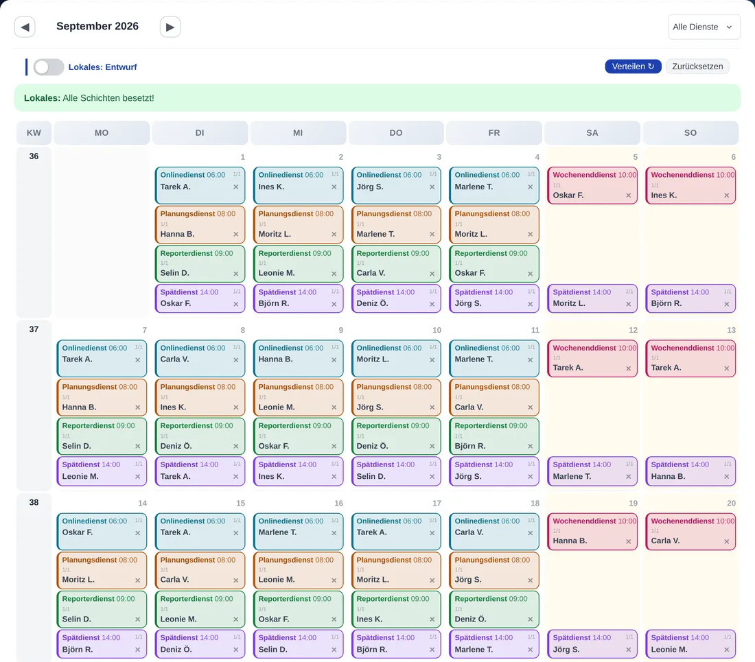This screenshot has width=755, height=662.
Task: Go to the previous month
Action: click(x=25, y=27)
